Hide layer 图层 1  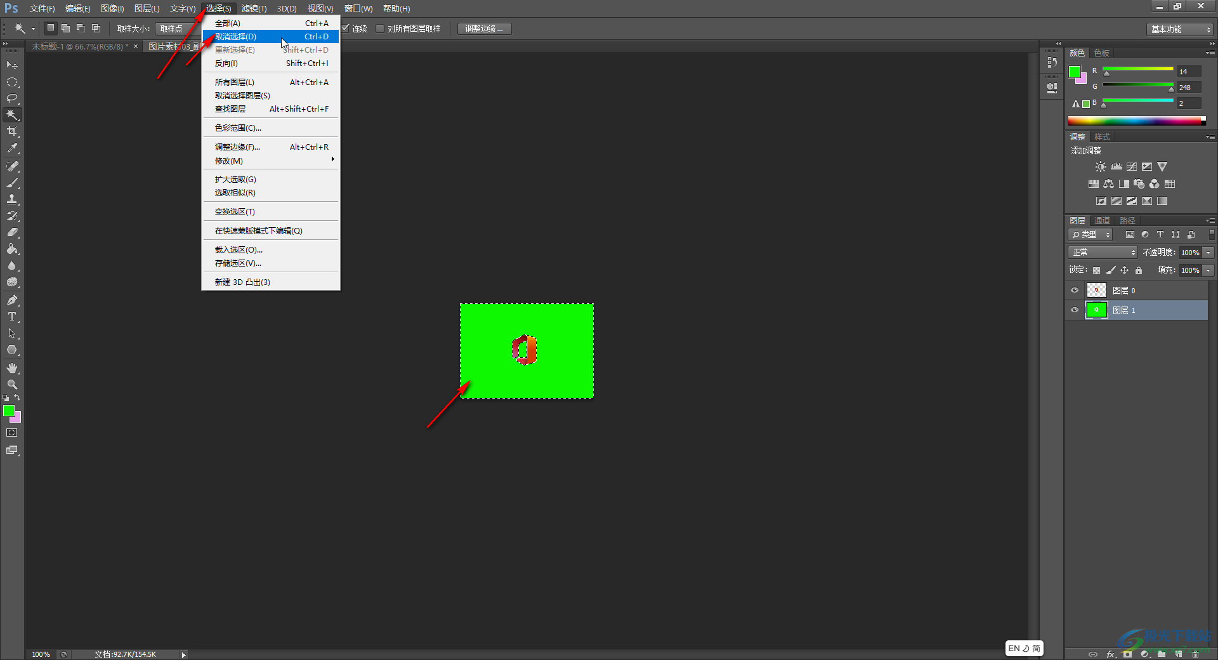[1075, 310]
